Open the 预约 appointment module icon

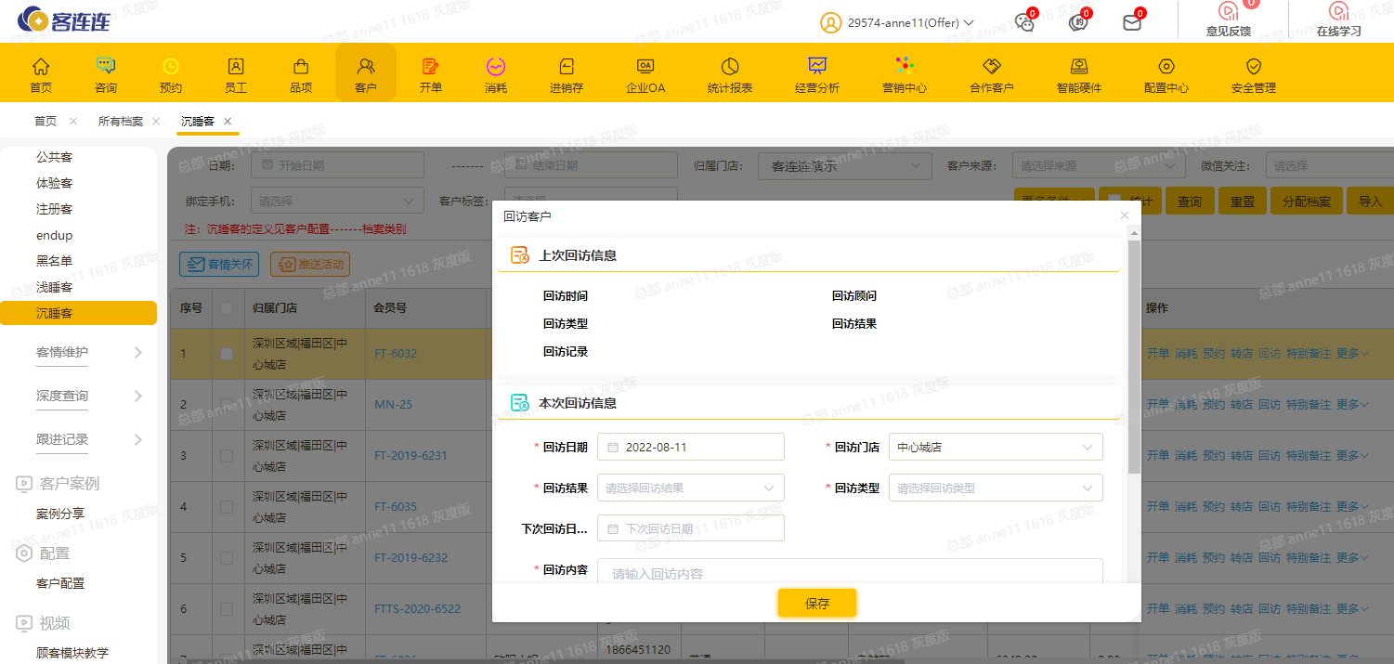coord(171,67)
